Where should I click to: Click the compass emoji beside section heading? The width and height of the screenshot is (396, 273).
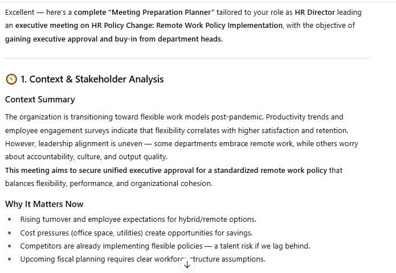(x=11, y=80)
